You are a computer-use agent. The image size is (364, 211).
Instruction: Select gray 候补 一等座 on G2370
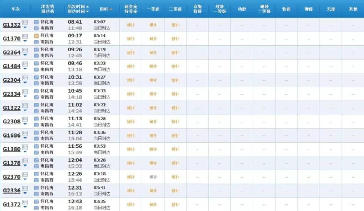tap(153, 177)
